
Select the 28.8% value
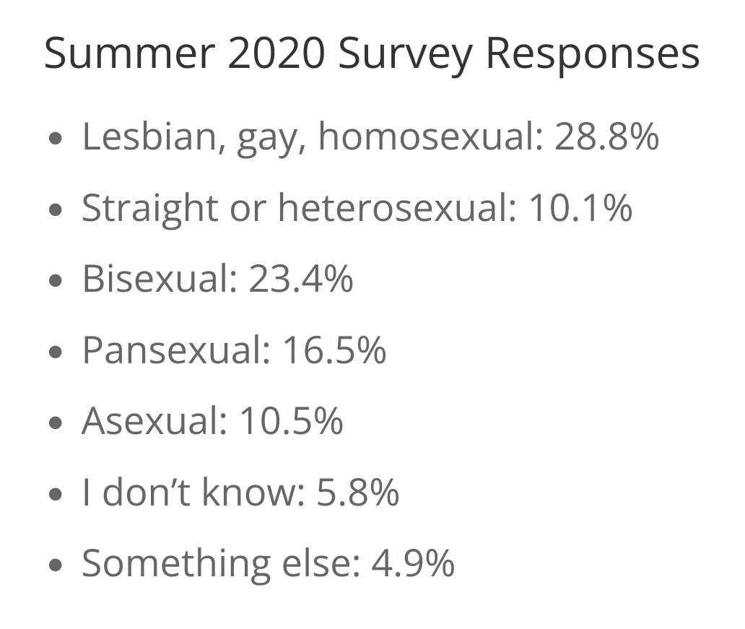606,137
